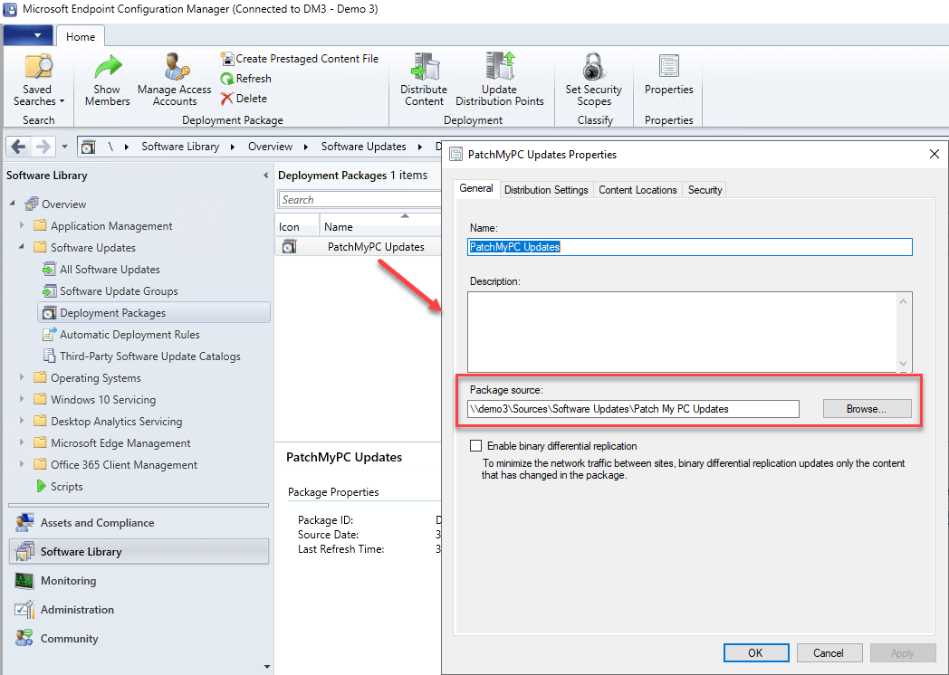The height and width of the screenshot is (675, 949).
Task: Enable binary differential replication checkbox
Action: pos(476,446)
